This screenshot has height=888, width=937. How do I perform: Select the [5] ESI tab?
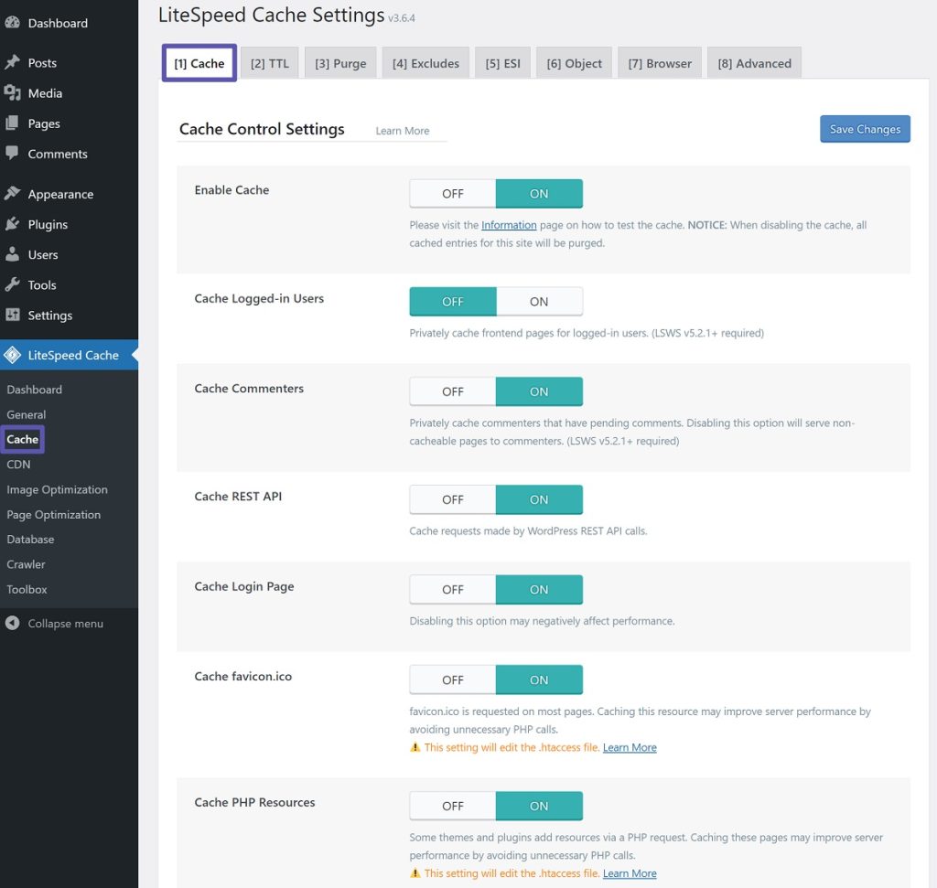pyautogui.click(x=502, y=63)
